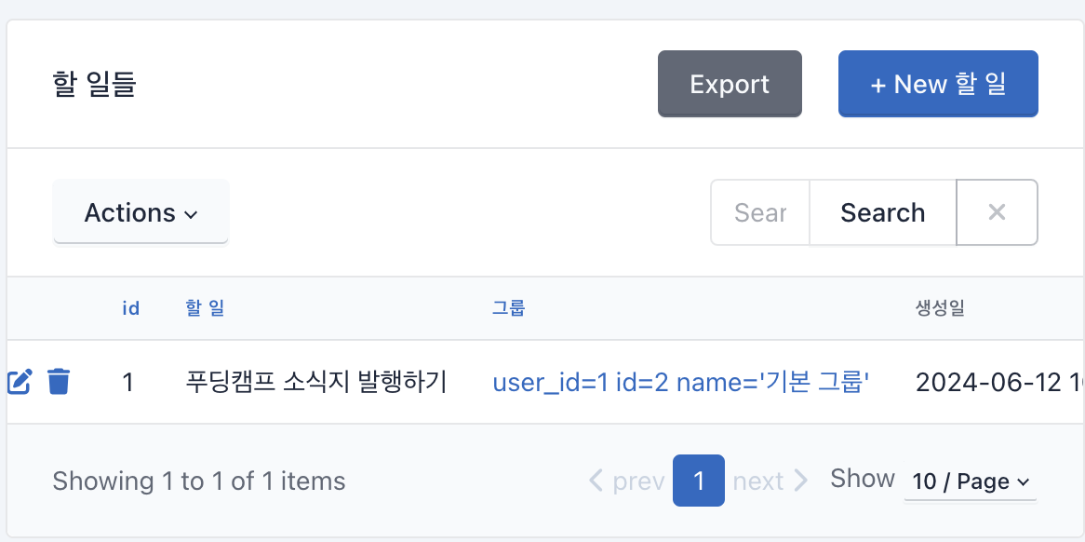Sort by the 할 일 column header

point(206,309)
